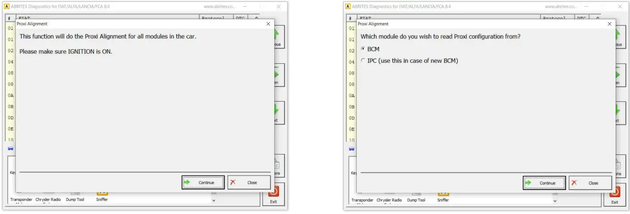
Task: Click the blue car icon behind module selection dialog
Action: (352, 149)
